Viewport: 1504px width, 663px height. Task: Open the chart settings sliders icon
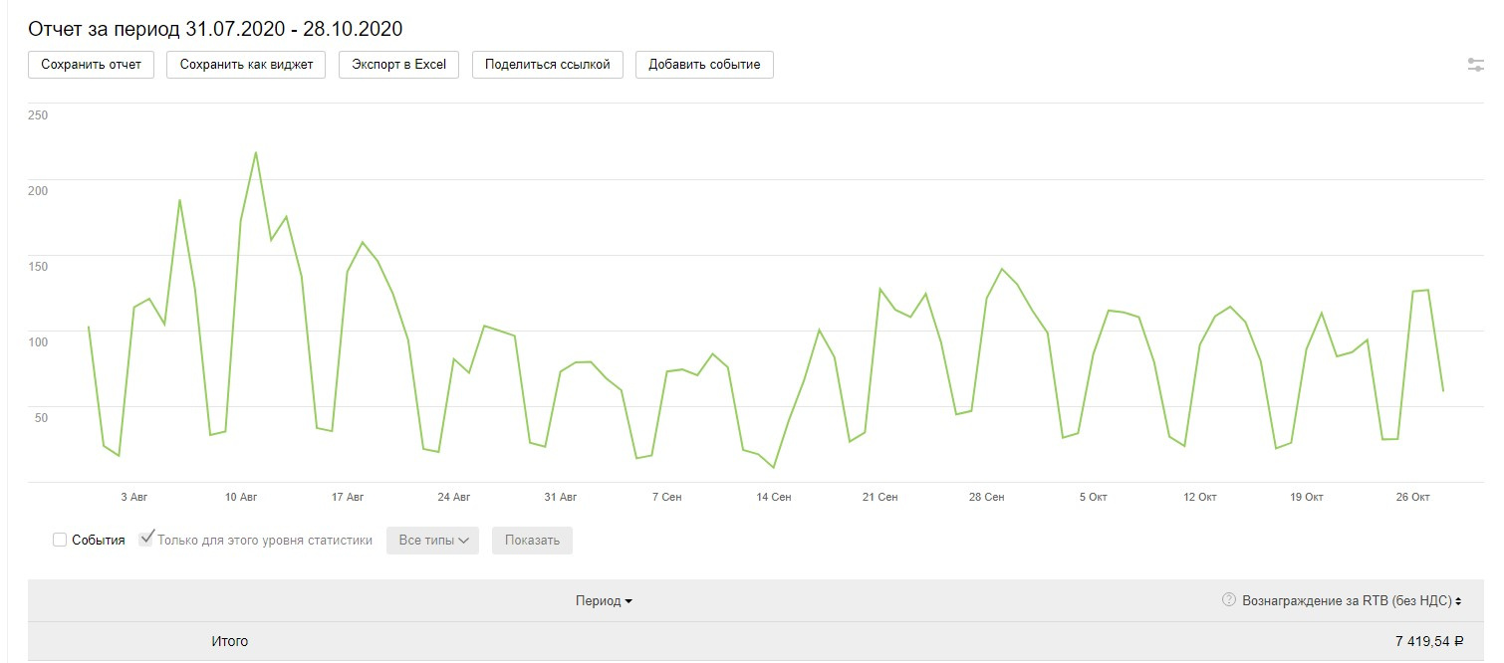(1476, 65)
